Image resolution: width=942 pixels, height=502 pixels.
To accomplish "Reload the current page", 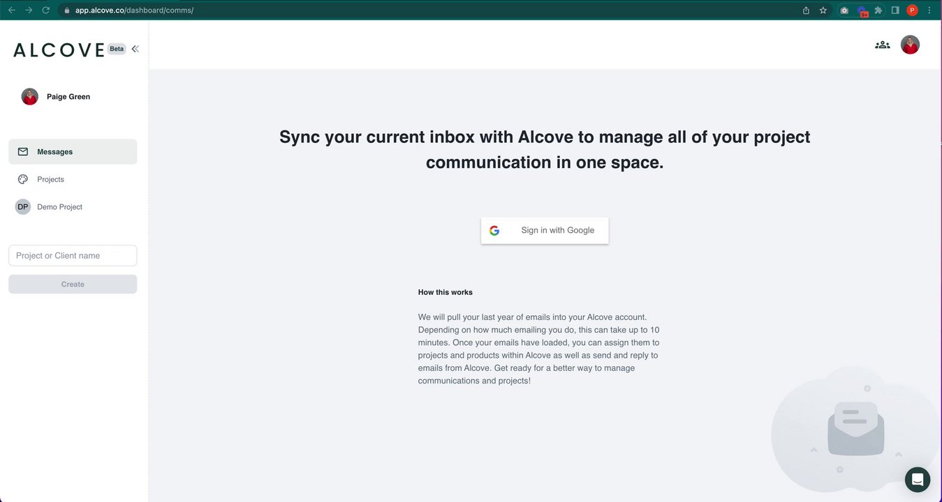I will [46, 10].
